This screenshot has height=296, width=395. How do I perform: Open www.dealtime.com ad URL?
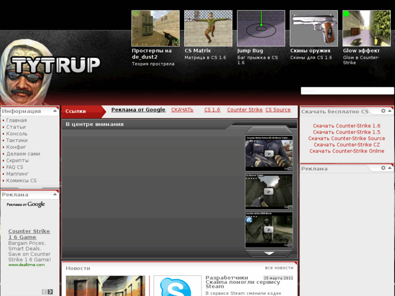pyautogui.click(x=27, y=264)
